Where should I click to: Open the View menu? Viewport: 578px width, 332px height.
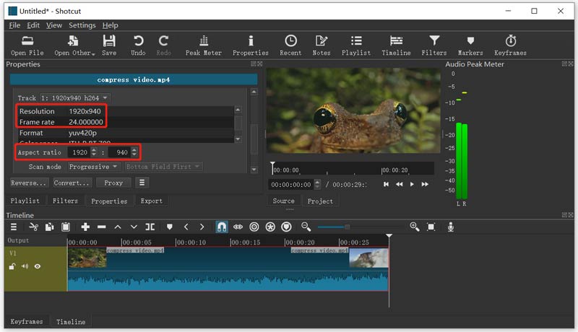tap(53, 25)
